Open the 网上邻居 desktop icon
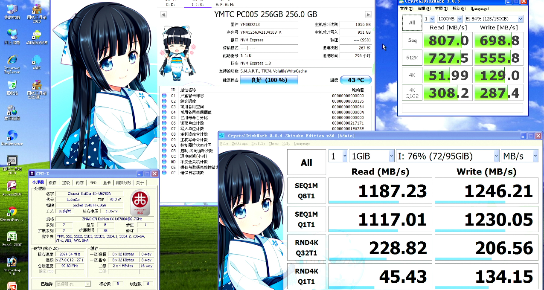Viewport: 544px width, 290px height. pyautogui.click(x=12, y=36)
